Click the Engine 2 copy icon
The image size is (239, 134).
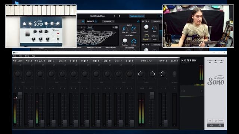point(96,22)
